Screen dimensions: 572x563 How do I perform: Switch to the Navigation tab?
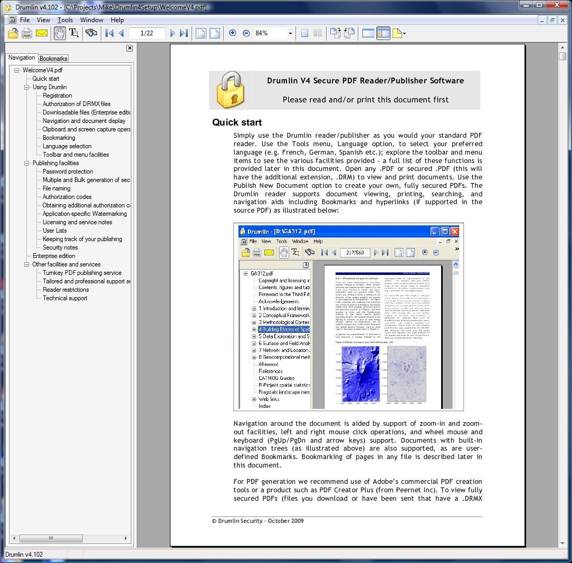22,58
